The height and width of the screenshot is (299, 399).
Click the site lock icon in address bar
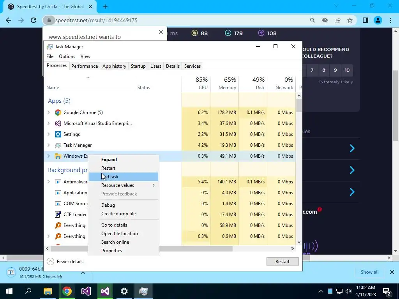tap(49, 20)
